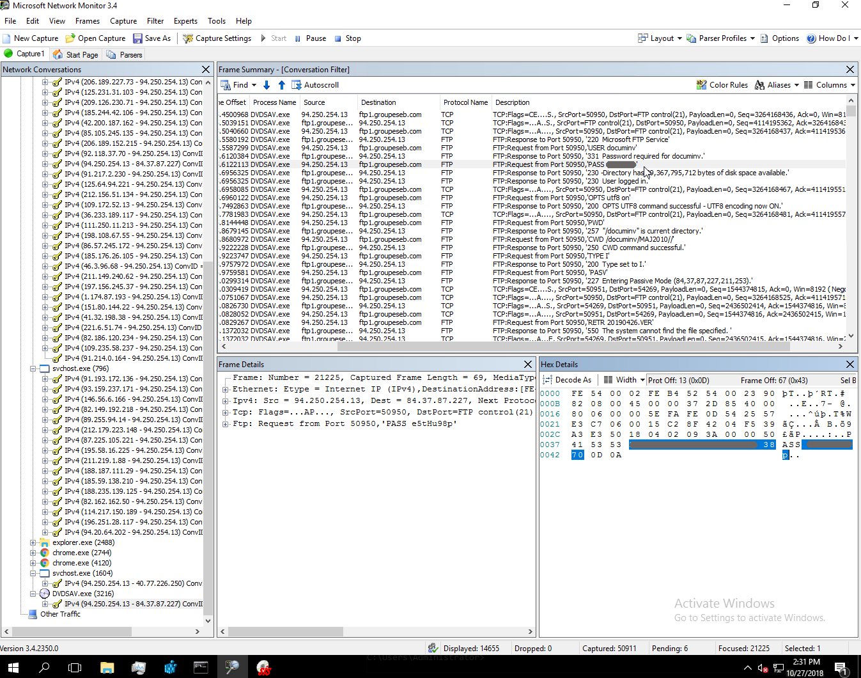861x678 pixels.
Task: Expand the Ipv4 node in Frame Details
Action: (226, 400)
